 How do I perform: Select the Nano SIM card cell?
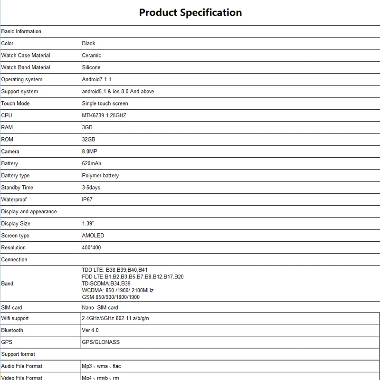(230, 307)
